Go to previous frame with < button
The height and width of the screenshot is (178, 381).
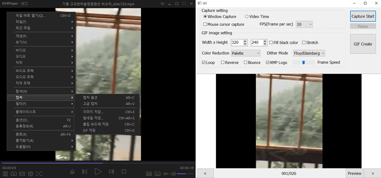205,173
